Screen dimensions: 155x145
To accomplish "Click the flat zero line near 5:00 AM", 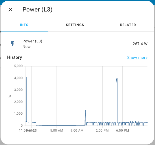I will point(57,125).
